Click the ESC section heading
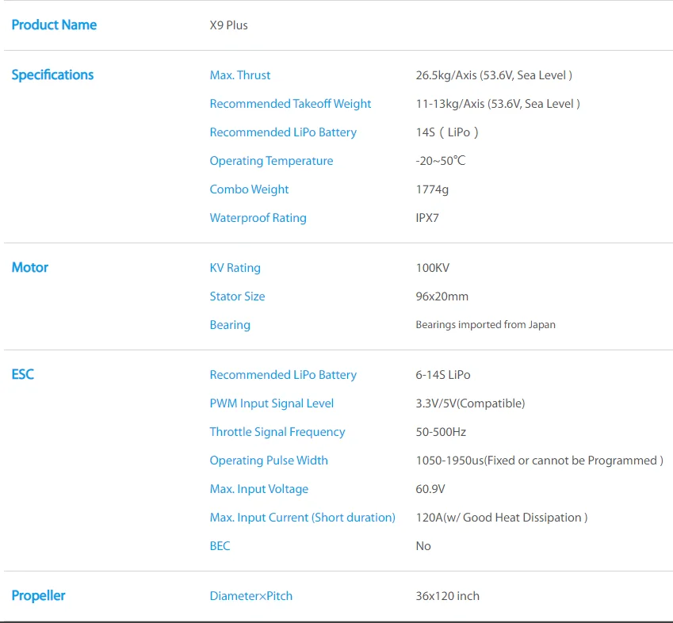Screen dimensions: 673x623 (x=23, y=375)
